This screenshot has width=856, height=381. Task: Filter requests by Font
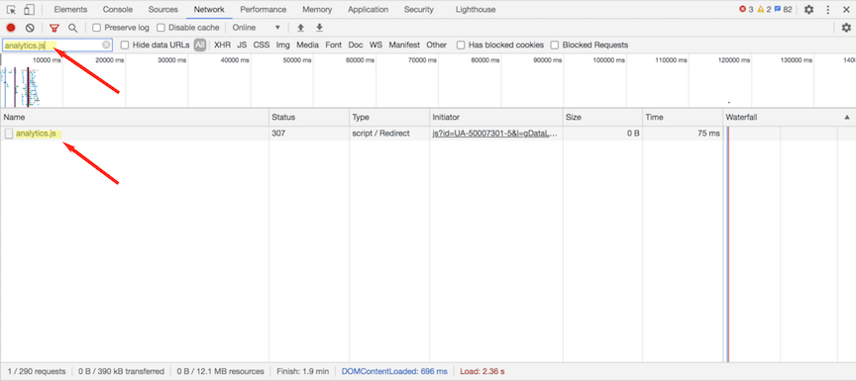click(334, 45)
